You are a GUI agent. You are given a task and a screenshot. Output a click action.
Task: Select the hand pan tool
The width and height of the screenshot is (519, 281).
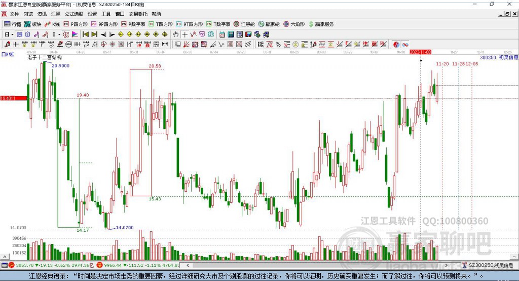tap(176, 34)
